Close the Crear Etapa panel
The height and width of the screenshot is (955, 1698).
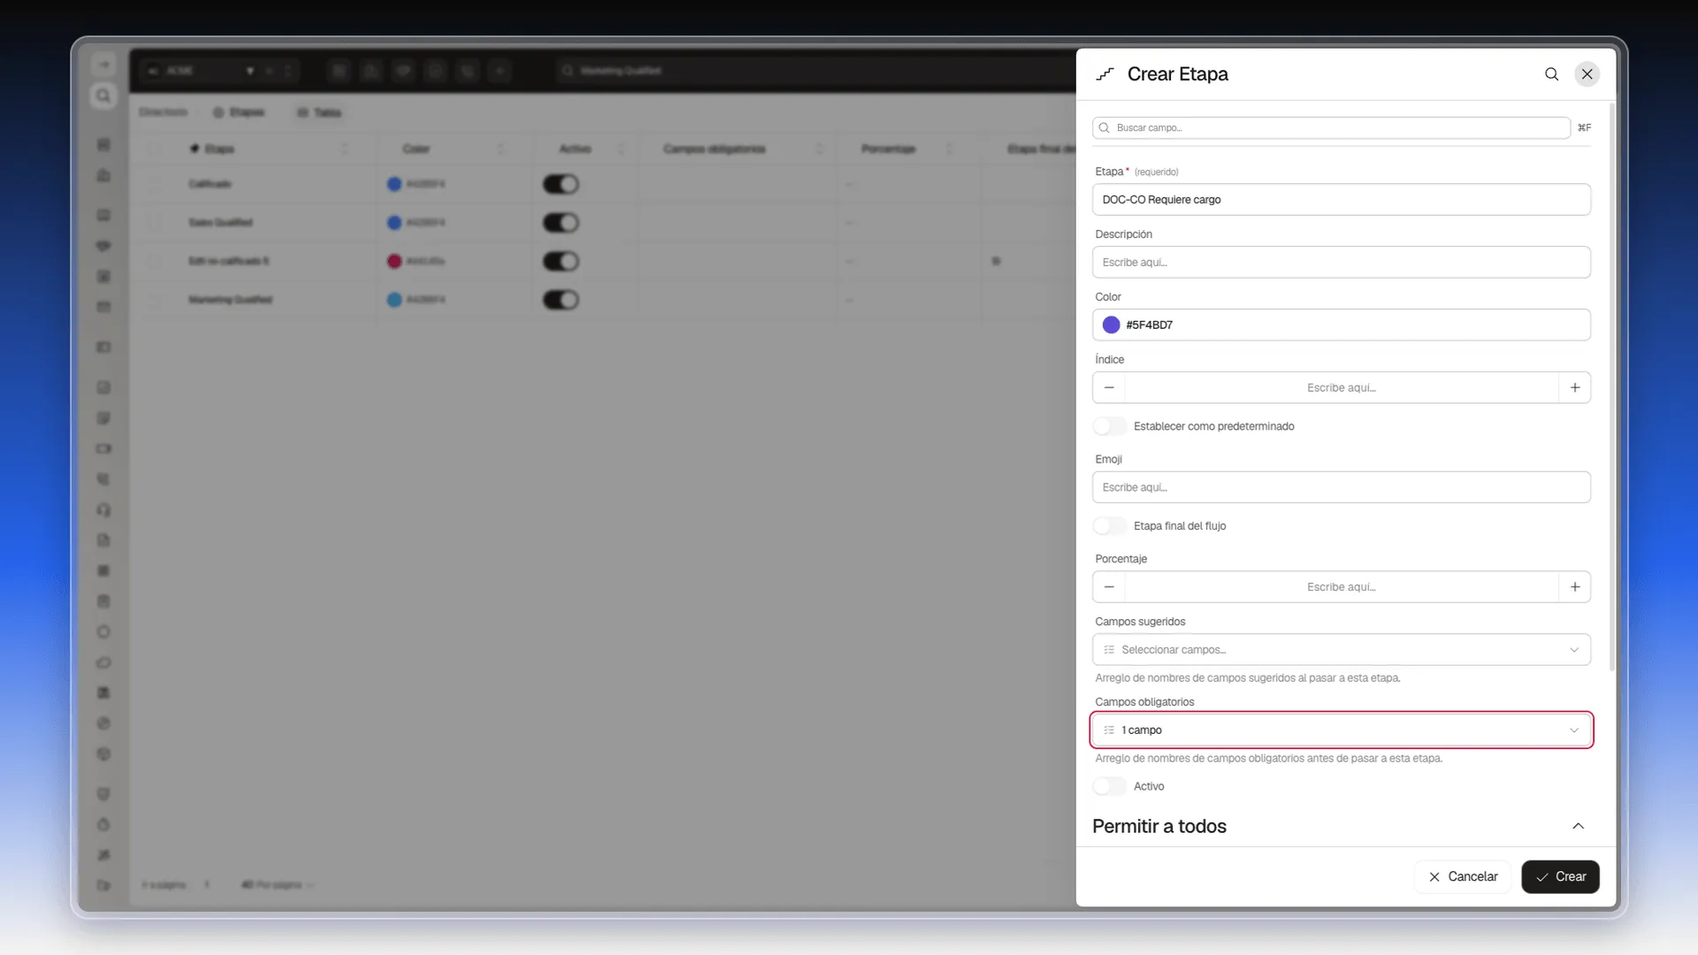(x=1587, y=74)
